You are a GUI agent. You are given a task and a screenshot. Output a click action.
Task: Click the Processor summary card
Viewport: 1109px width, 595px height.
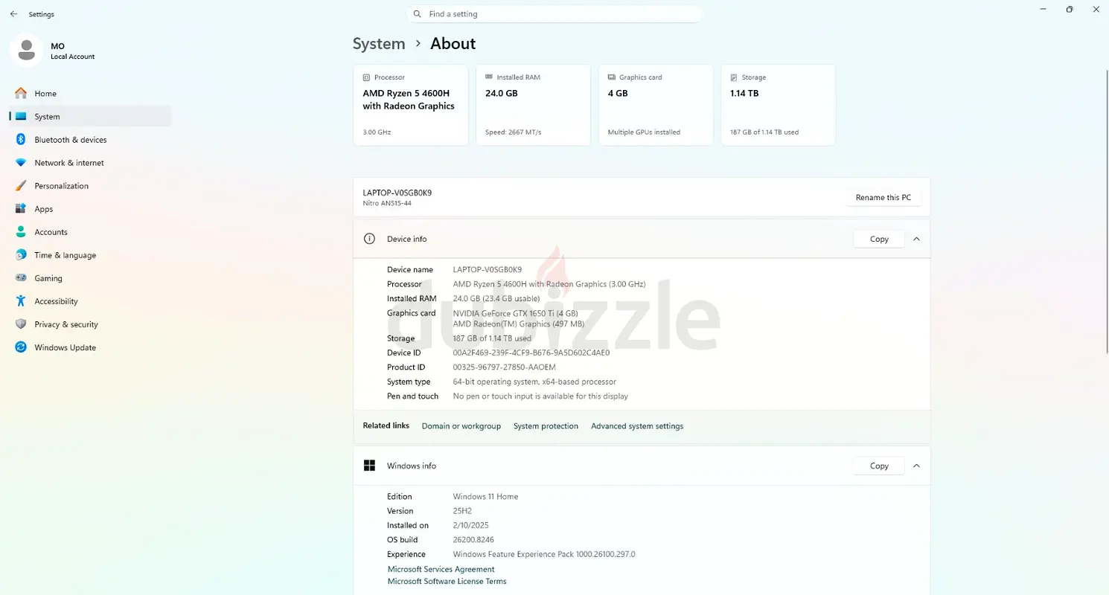(411, 105)
